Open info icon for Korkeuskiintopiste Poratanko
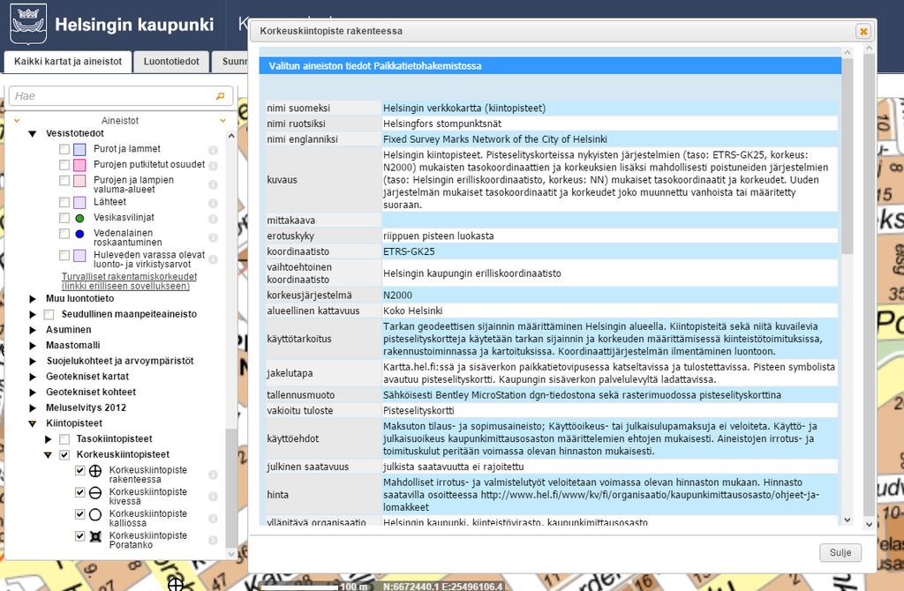Image resolution: width=904 pixels, height=591 pixels. pos(213,541)
